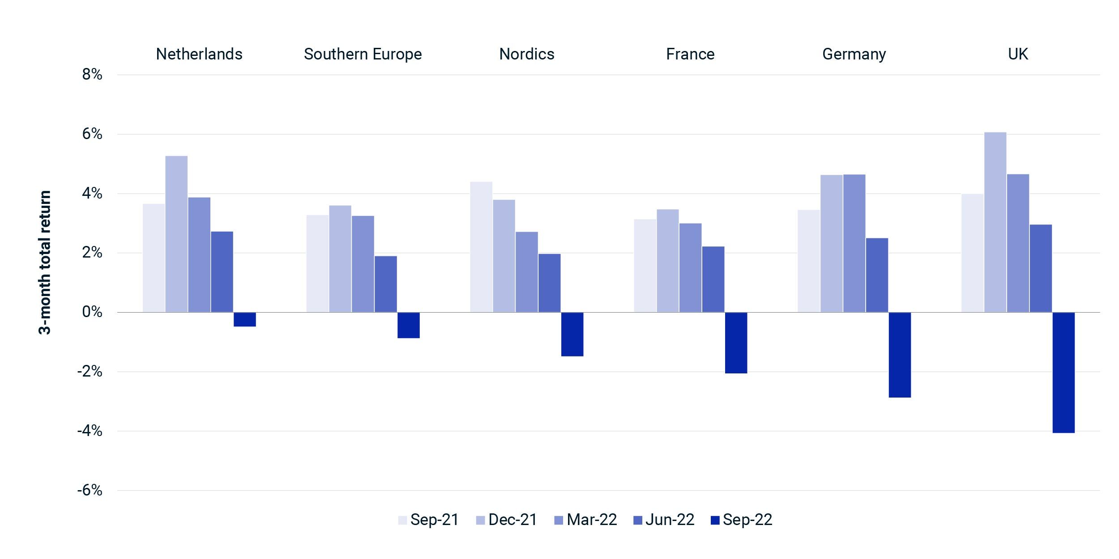This screenshot has width=1119, height=559.
Task: Click the Nordics group heading
Action: tap(526, 54)
